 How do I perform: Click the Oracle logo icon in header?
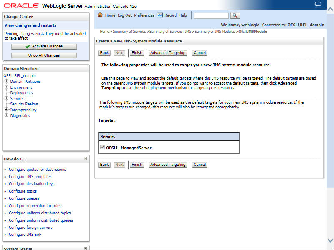click(318, 5)
